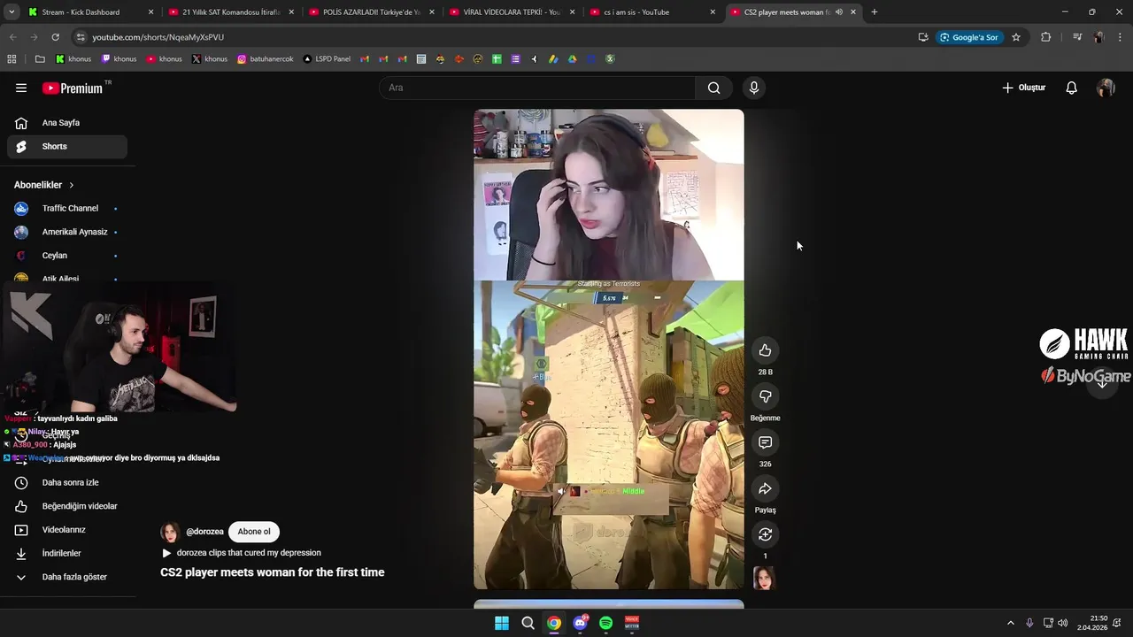Open dorozea clips playlist link
Screen dimensions: 1133x637
[249, 553]
